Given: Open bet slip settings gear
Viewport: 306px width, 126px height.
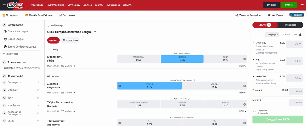Looking at the screenshot, I should pos(300,34).
